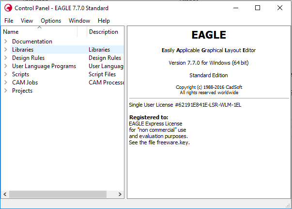The width and height of the screenshot is (292, 209).
Task: Expand the Scripts tree node
Action: [x=6, y=74]
